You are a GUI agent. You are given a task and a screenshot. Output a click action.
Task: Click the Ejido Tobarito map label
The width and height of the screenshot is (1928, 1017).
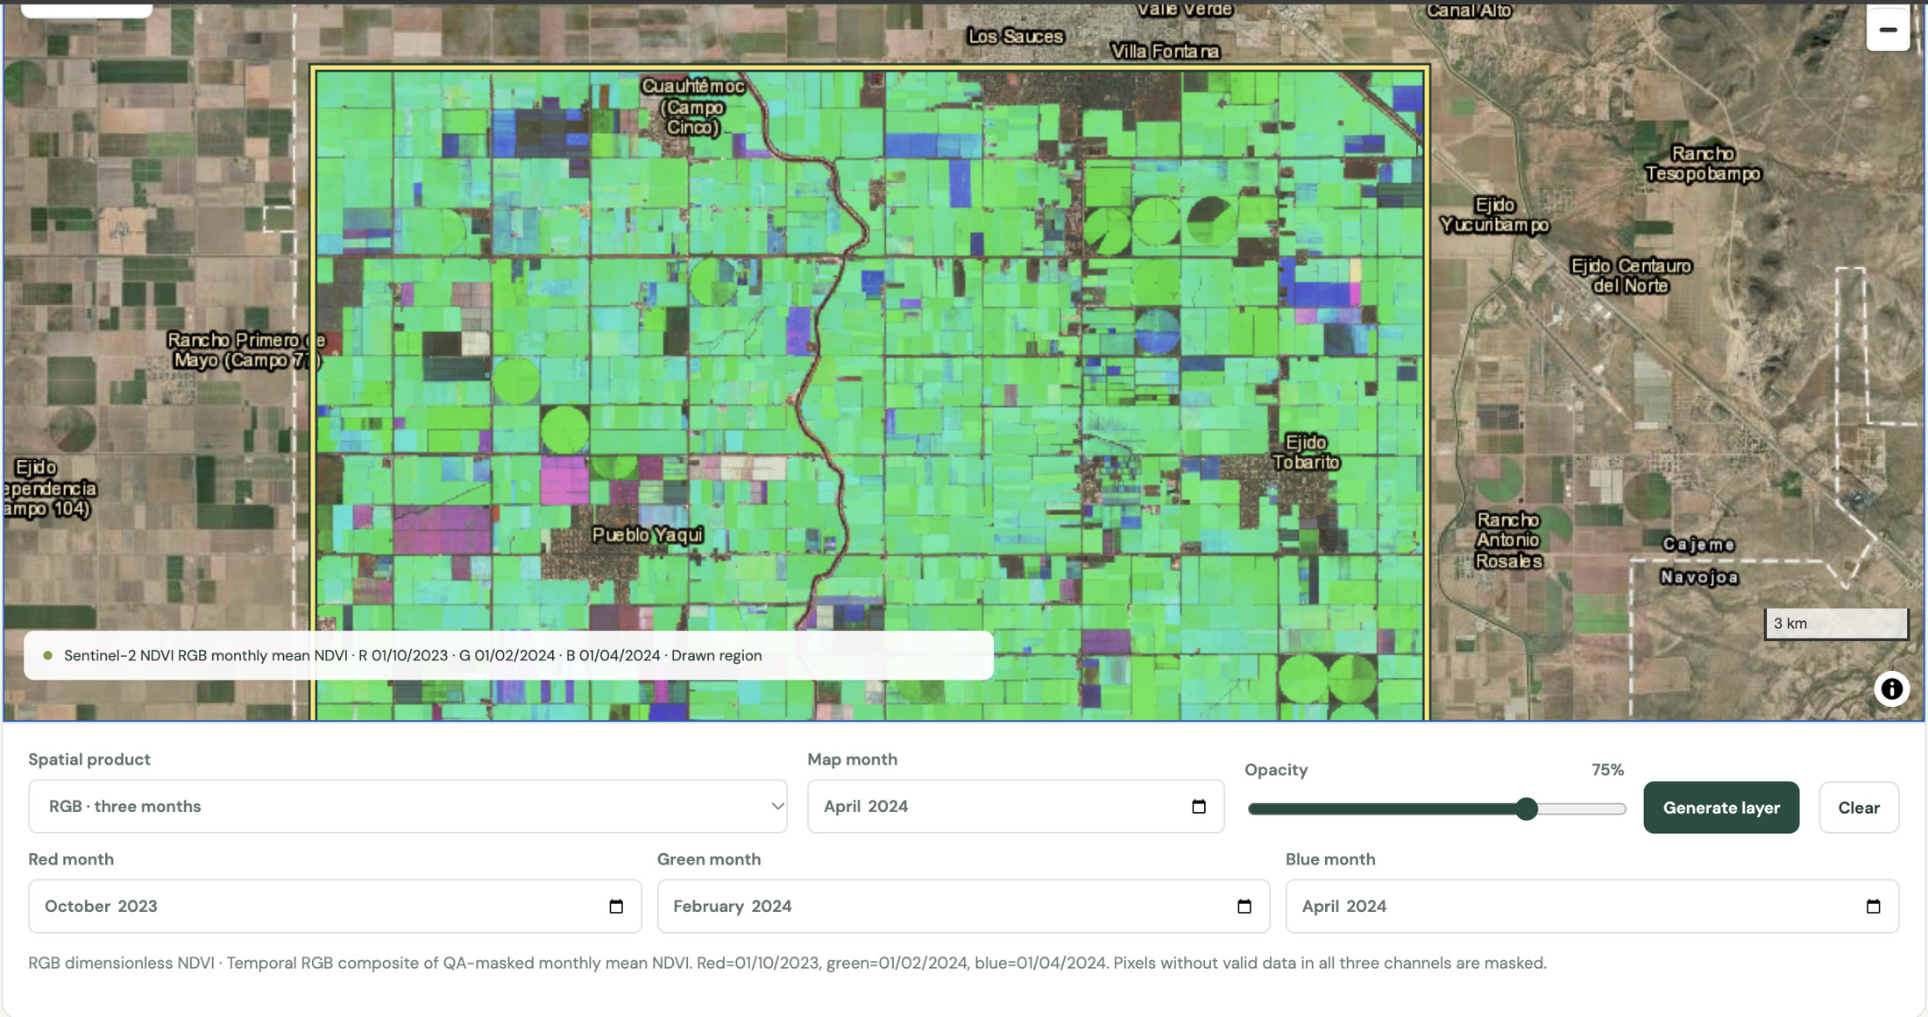(1306, 452)
